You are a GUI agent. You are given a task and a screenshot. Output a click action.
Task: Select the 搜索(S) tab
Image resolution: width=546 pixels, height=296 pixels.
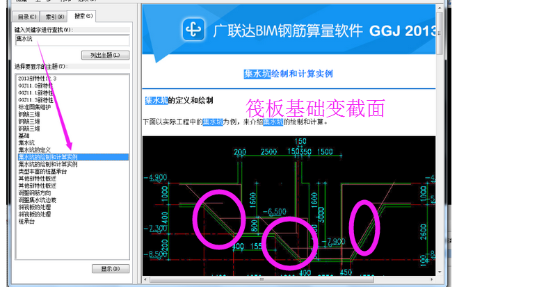coord(82,16)
